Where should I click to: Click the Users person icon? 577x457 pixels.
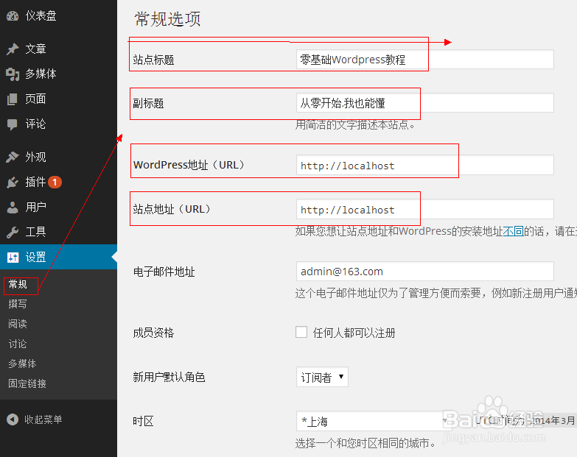13,208
